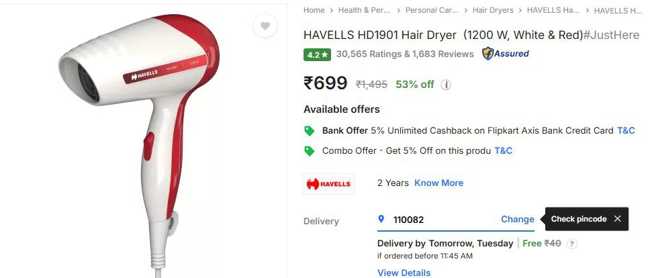Click the 4.2 star rating badge

[x=317, y=54]
